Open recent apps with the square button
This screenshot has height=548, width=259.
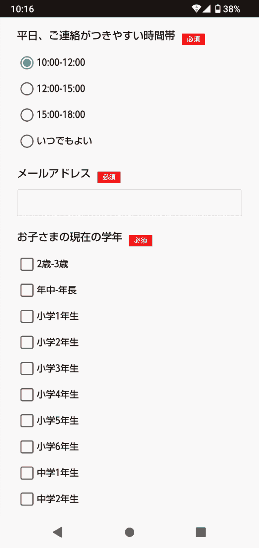[x=201, y=532]
